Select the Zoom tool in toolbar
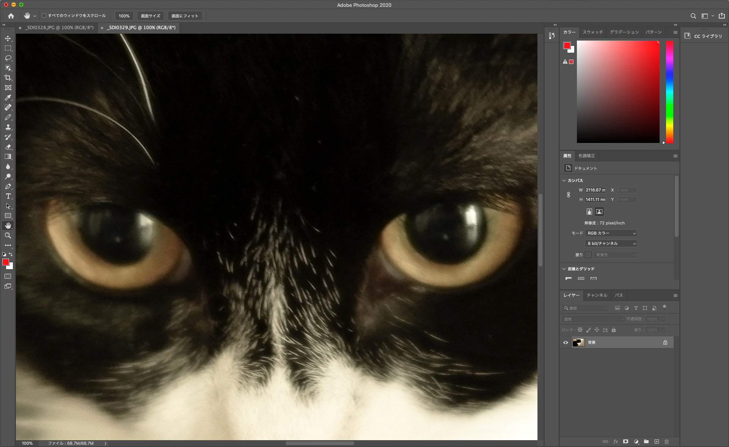This screenshot has height=447, width=729. click(x=8, y=235)
